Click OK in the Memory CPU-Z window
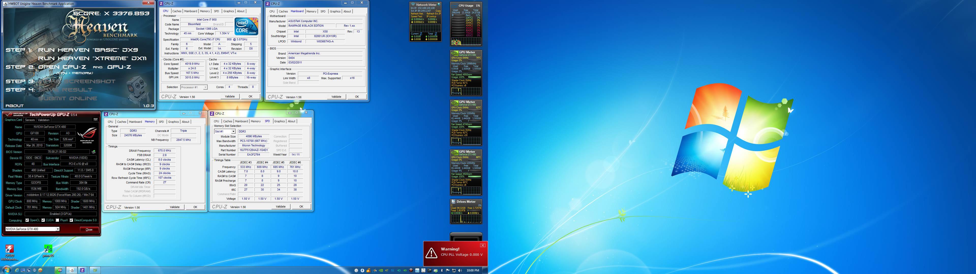The image size is (976, 274). pos(195,207)
